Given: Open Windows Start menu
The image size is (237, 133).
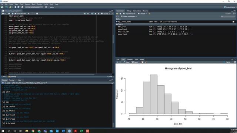Looking at the screenshot, I should tap(3, 131).
